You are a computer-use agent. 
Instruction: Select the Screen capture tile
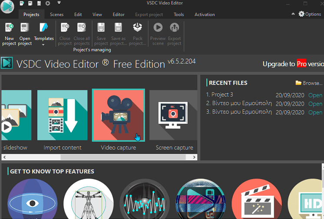(x=173, y=115)
